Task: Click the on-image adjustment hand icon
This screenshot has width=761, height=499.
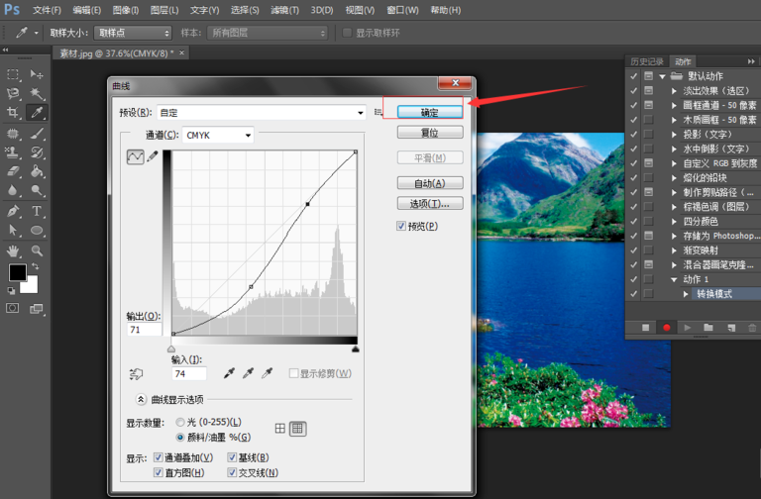Action: [137, 373]
